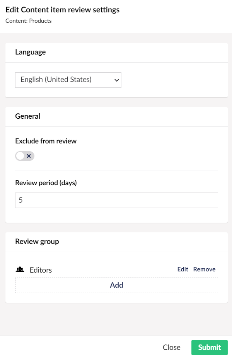
Task: Click the Content: Products subtitle text
Action: point(29,21)
